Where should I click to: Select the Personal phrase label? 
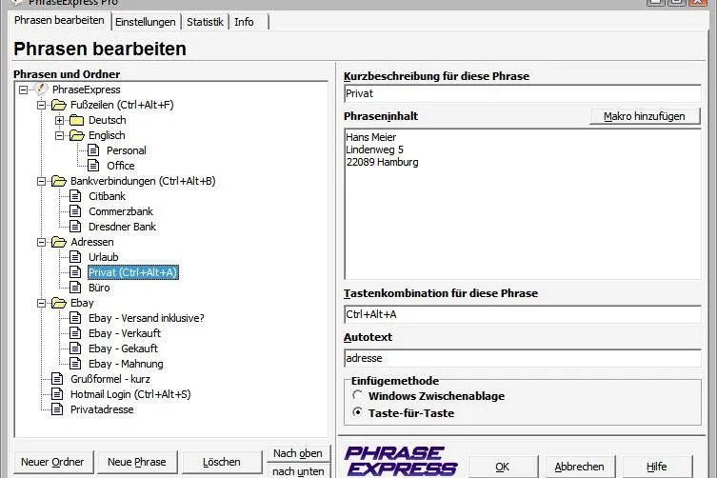click(x=127, y=150)
